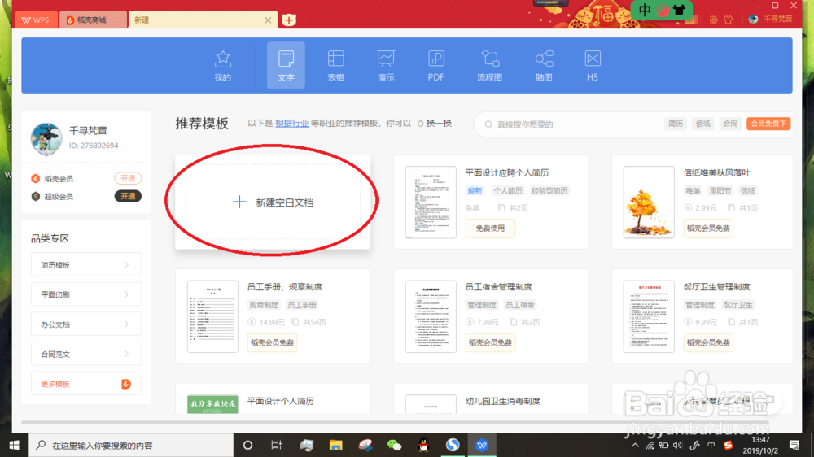Screen dimensions: 814x457
Task: Switch to the 稻壳商城 tab
Action: (x=93, y=20)
